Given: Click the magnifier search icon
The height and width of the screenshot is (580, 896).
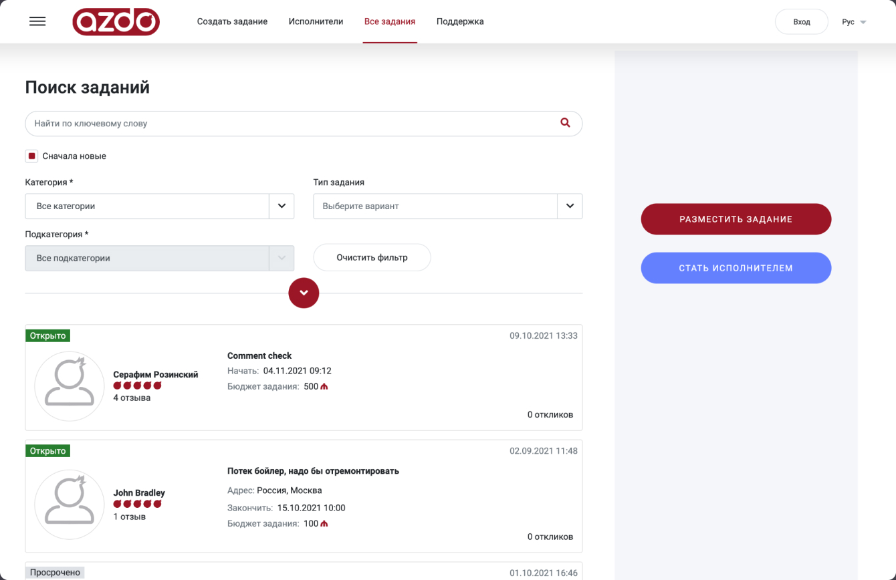Looking at the screenshot, I should pos(566,123).
